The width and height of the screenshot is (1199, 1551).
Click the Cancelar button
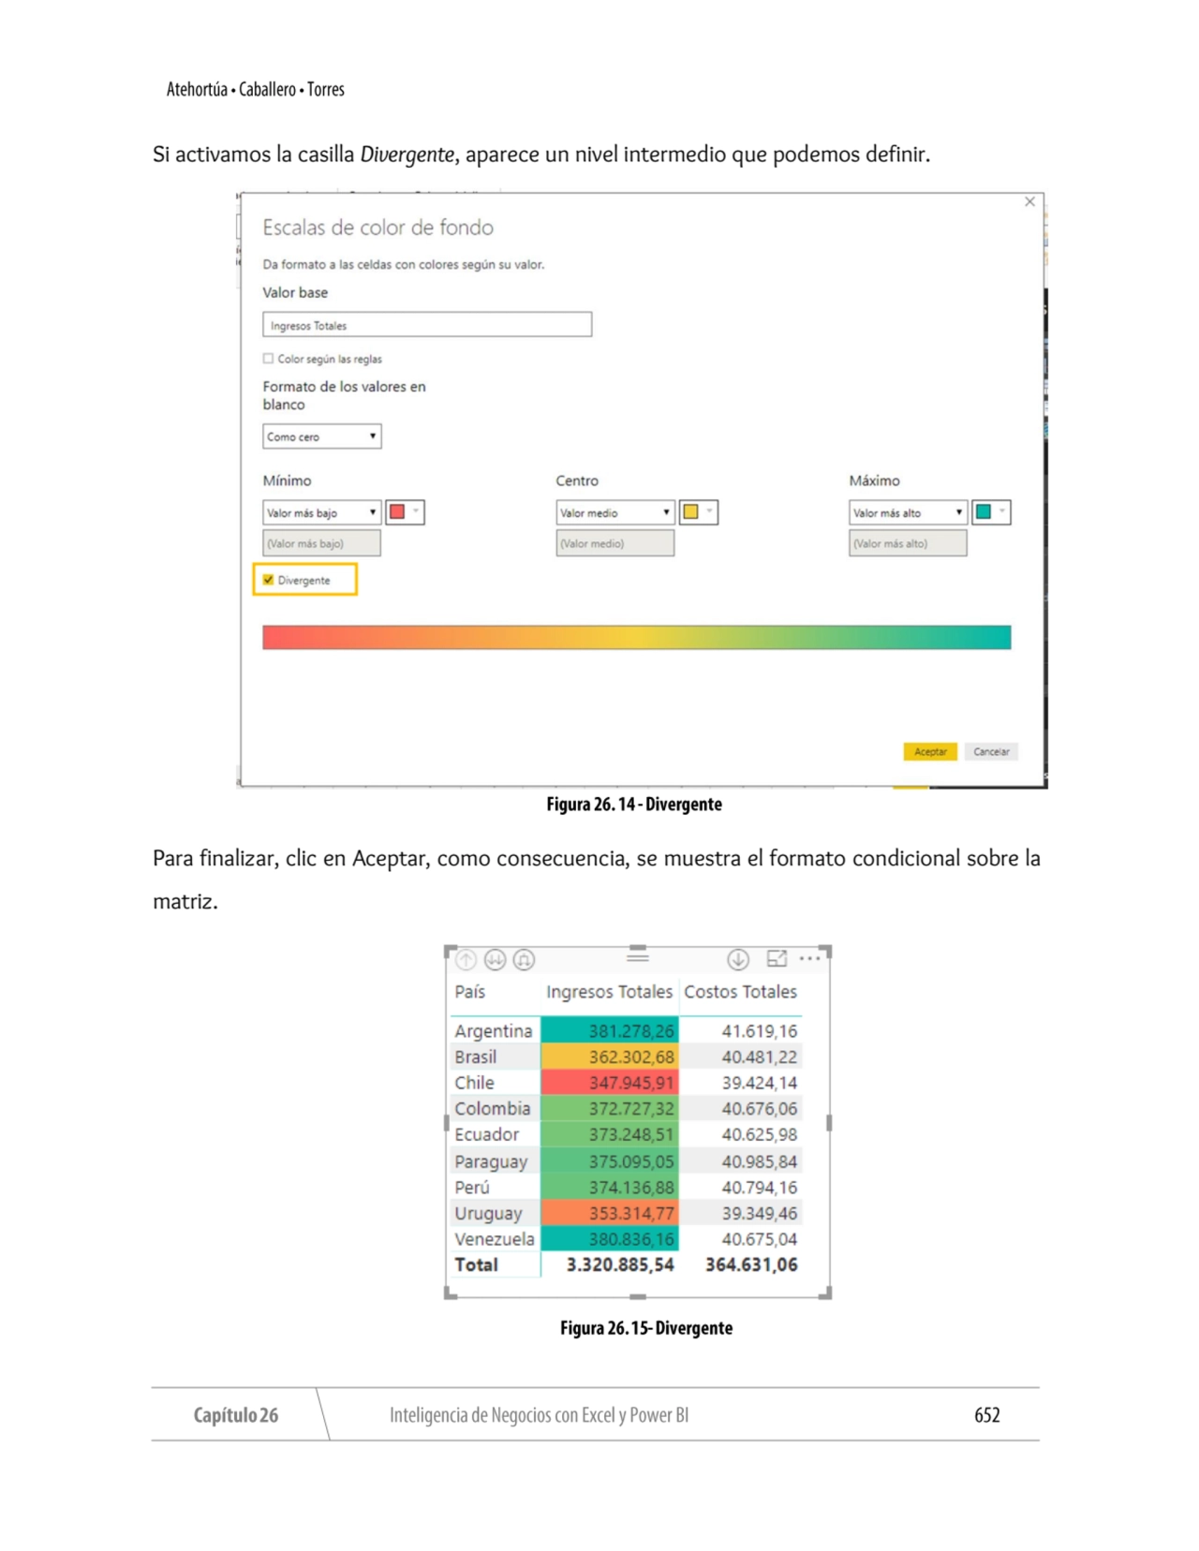991,751
